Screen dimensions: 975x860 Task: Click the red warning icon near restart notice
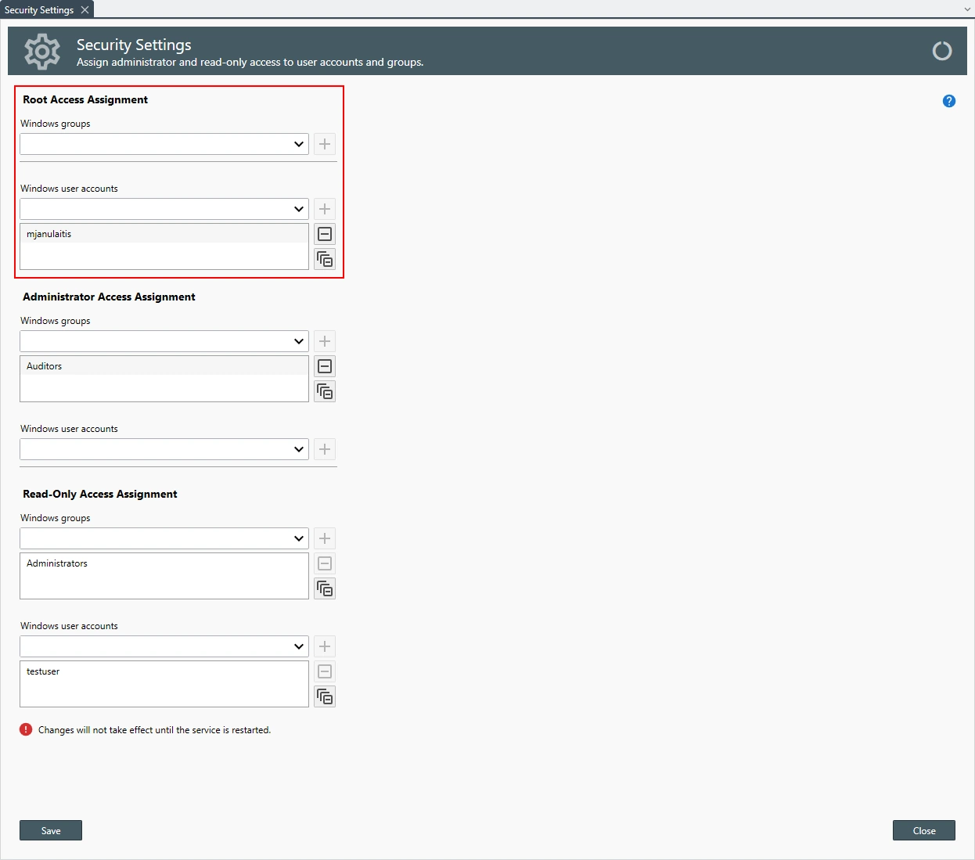pos(26,729)
